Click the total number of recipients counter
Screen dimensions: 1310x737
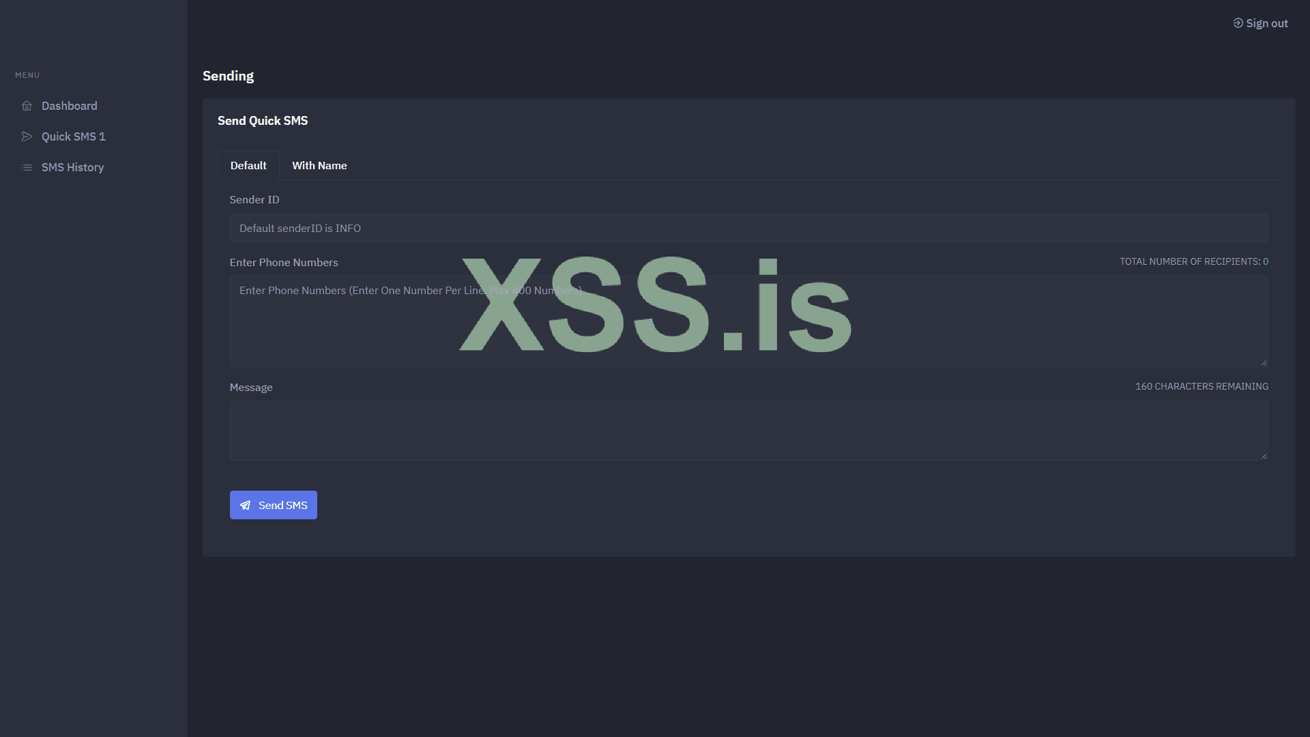click(1193, 262)
